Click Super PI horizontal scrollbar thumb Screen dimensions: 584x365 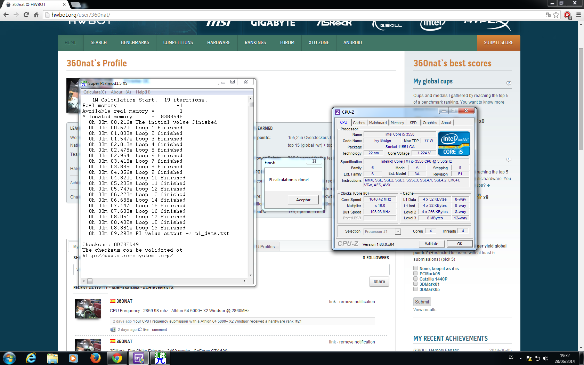[90, 281]
